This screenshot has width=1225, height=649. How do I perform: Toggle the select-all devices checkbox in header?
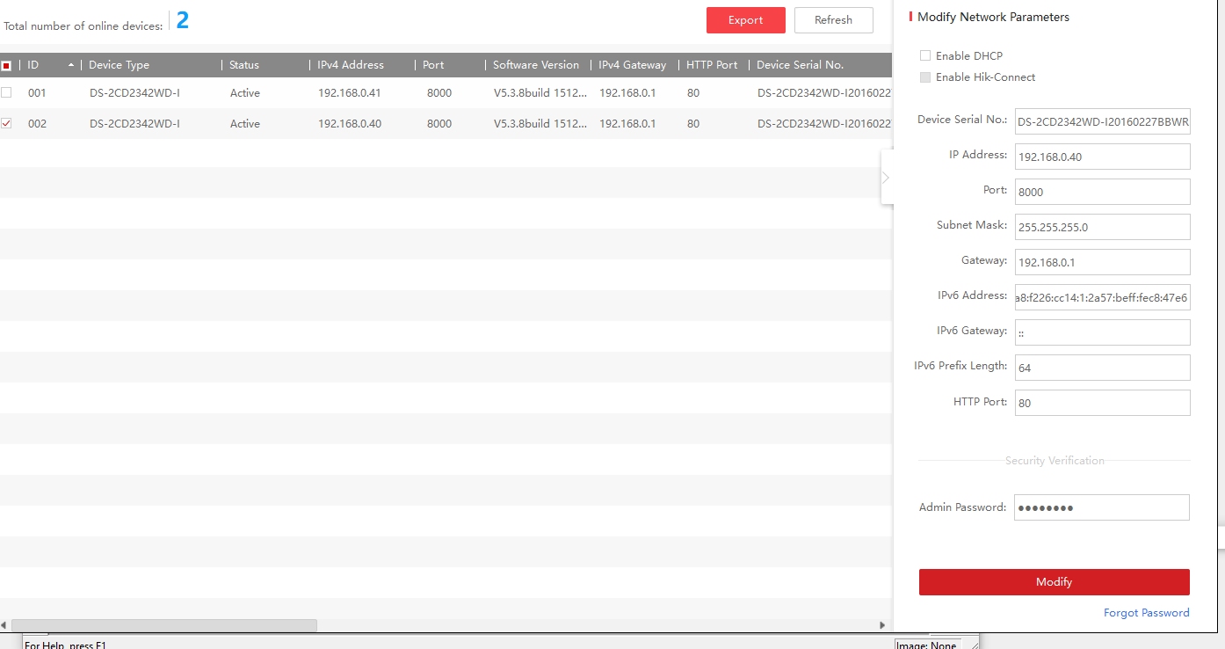coord(6,65)
